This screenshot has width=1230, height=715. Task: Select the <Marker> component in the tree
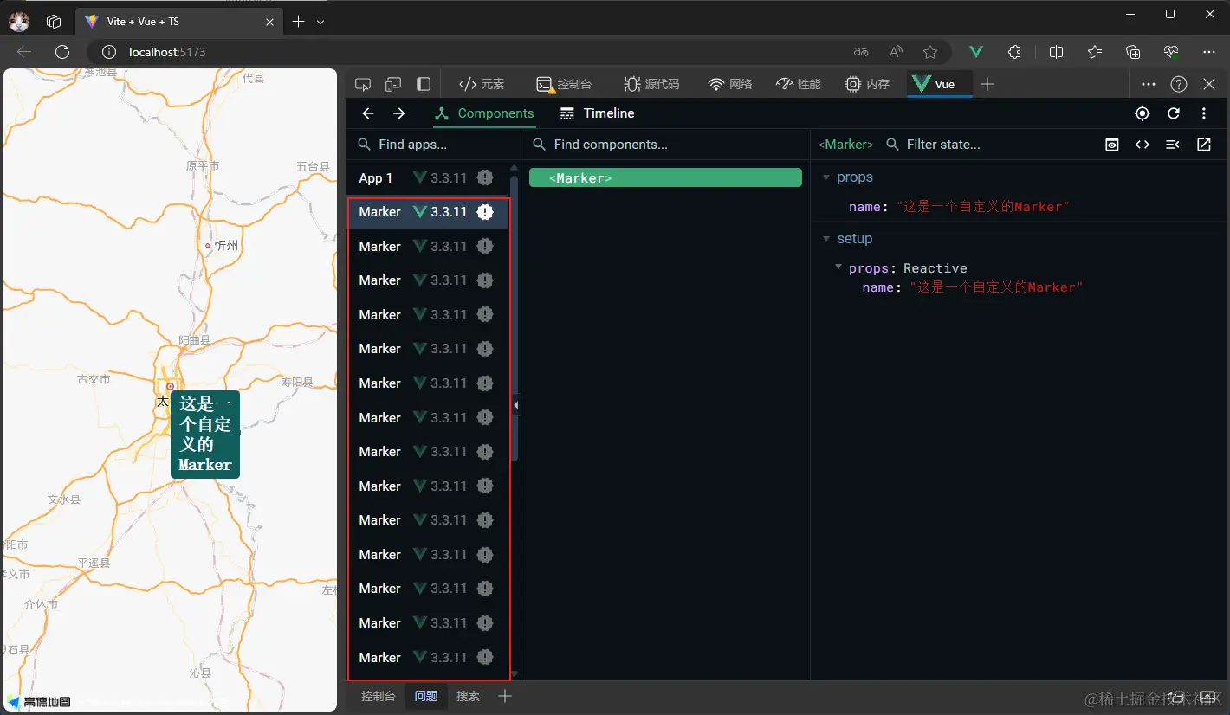coord(580,177)
